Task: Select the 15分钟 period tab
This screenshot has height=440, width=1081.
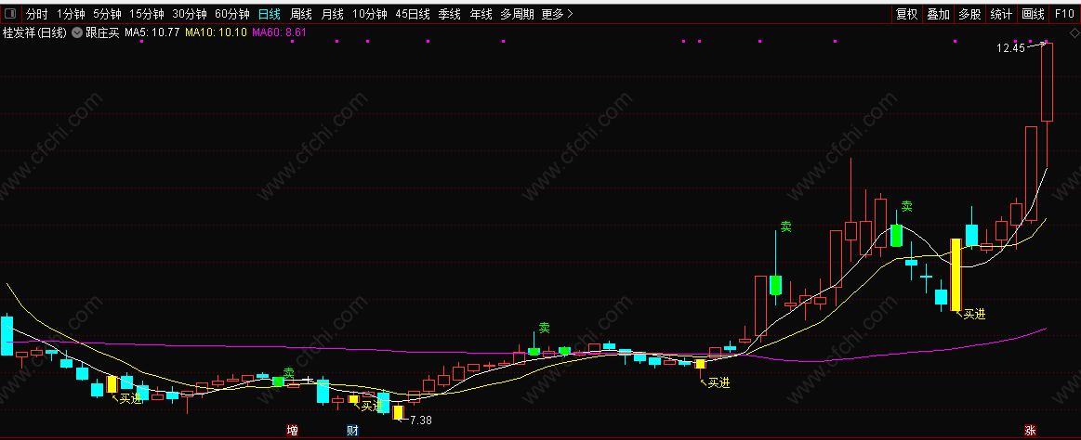Action: (x=147, y=14)
